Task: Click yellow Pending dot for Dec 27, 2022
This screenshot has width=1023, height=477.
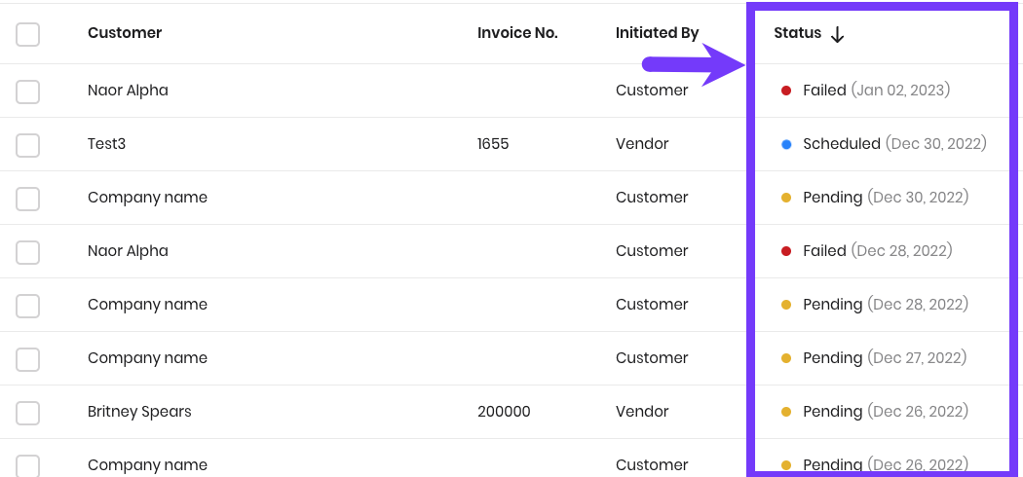Action: coord(786,358)
